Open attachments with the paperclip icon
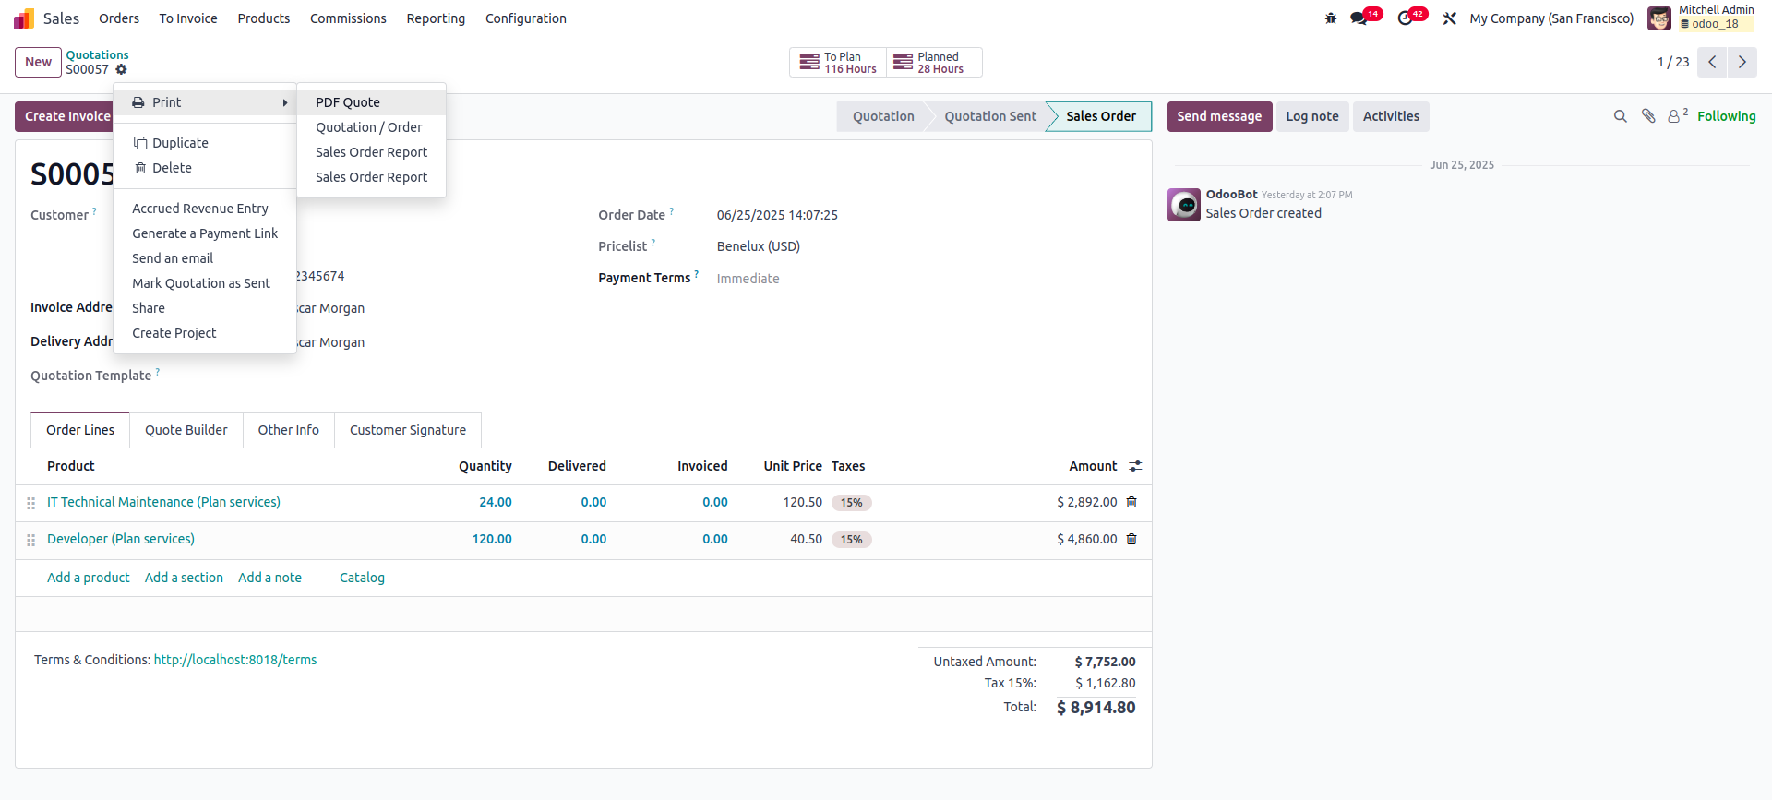 1648,116
